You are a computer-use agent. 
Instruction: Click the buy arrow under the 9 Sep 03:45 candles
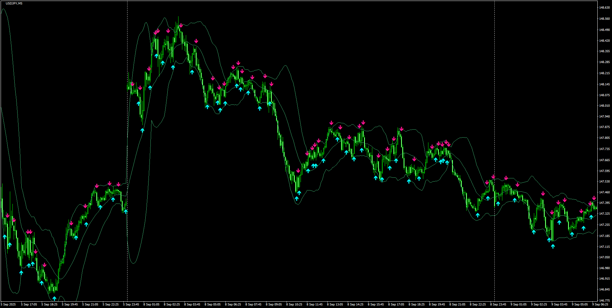559,222
